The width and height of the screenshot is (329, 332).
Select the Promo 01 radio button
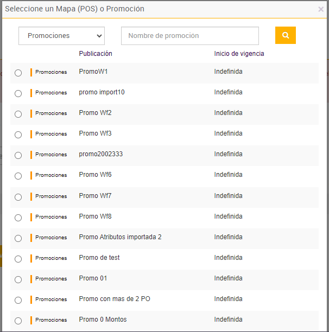click(x=18, y=279)
